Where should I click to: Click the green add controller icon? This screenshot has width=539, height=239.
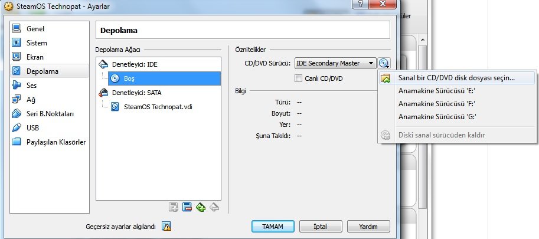click(201, 207)
